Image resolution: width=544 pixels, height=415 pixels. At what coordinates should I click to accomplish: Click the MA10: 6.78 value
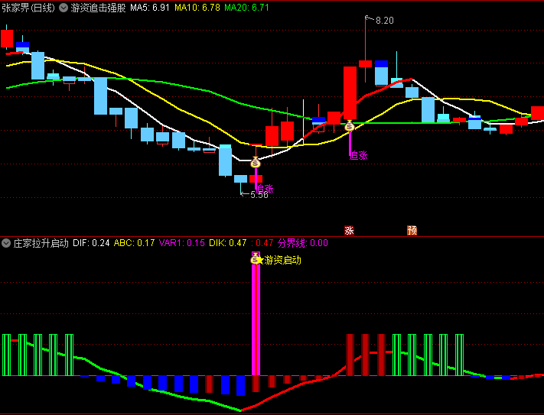tap(197, 8)
